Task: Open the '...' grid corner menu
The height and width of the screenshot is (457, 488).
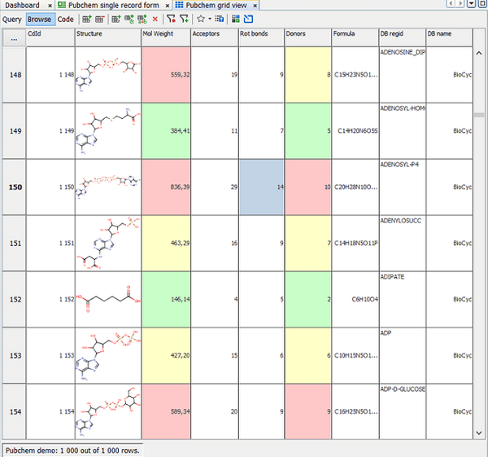Action: click(x=13, y=37)
